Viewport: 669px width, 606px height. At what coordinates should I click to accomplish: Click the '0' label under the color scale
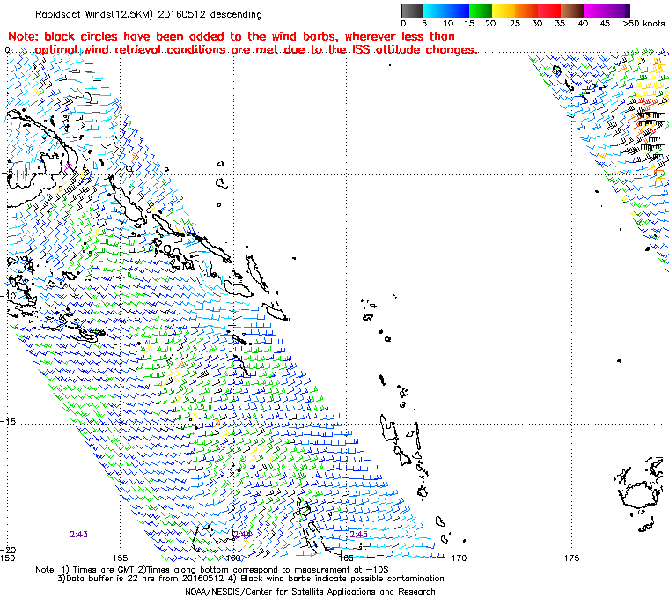click(x=404, y=24)
